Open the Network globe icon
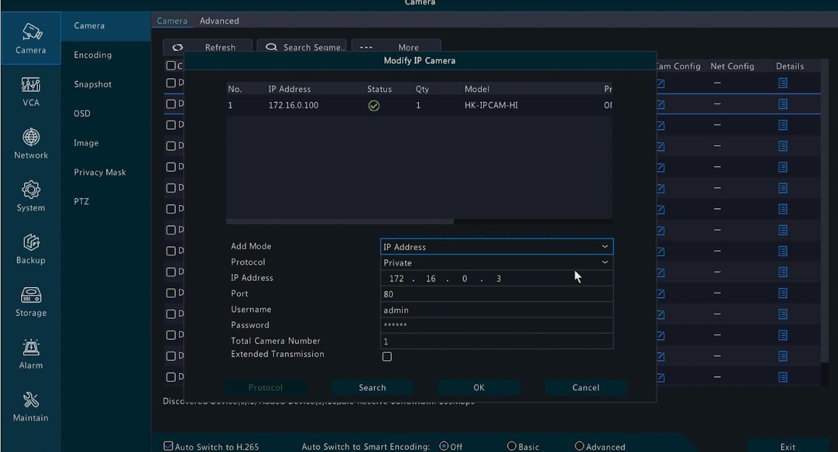 (x=30, y=138)
